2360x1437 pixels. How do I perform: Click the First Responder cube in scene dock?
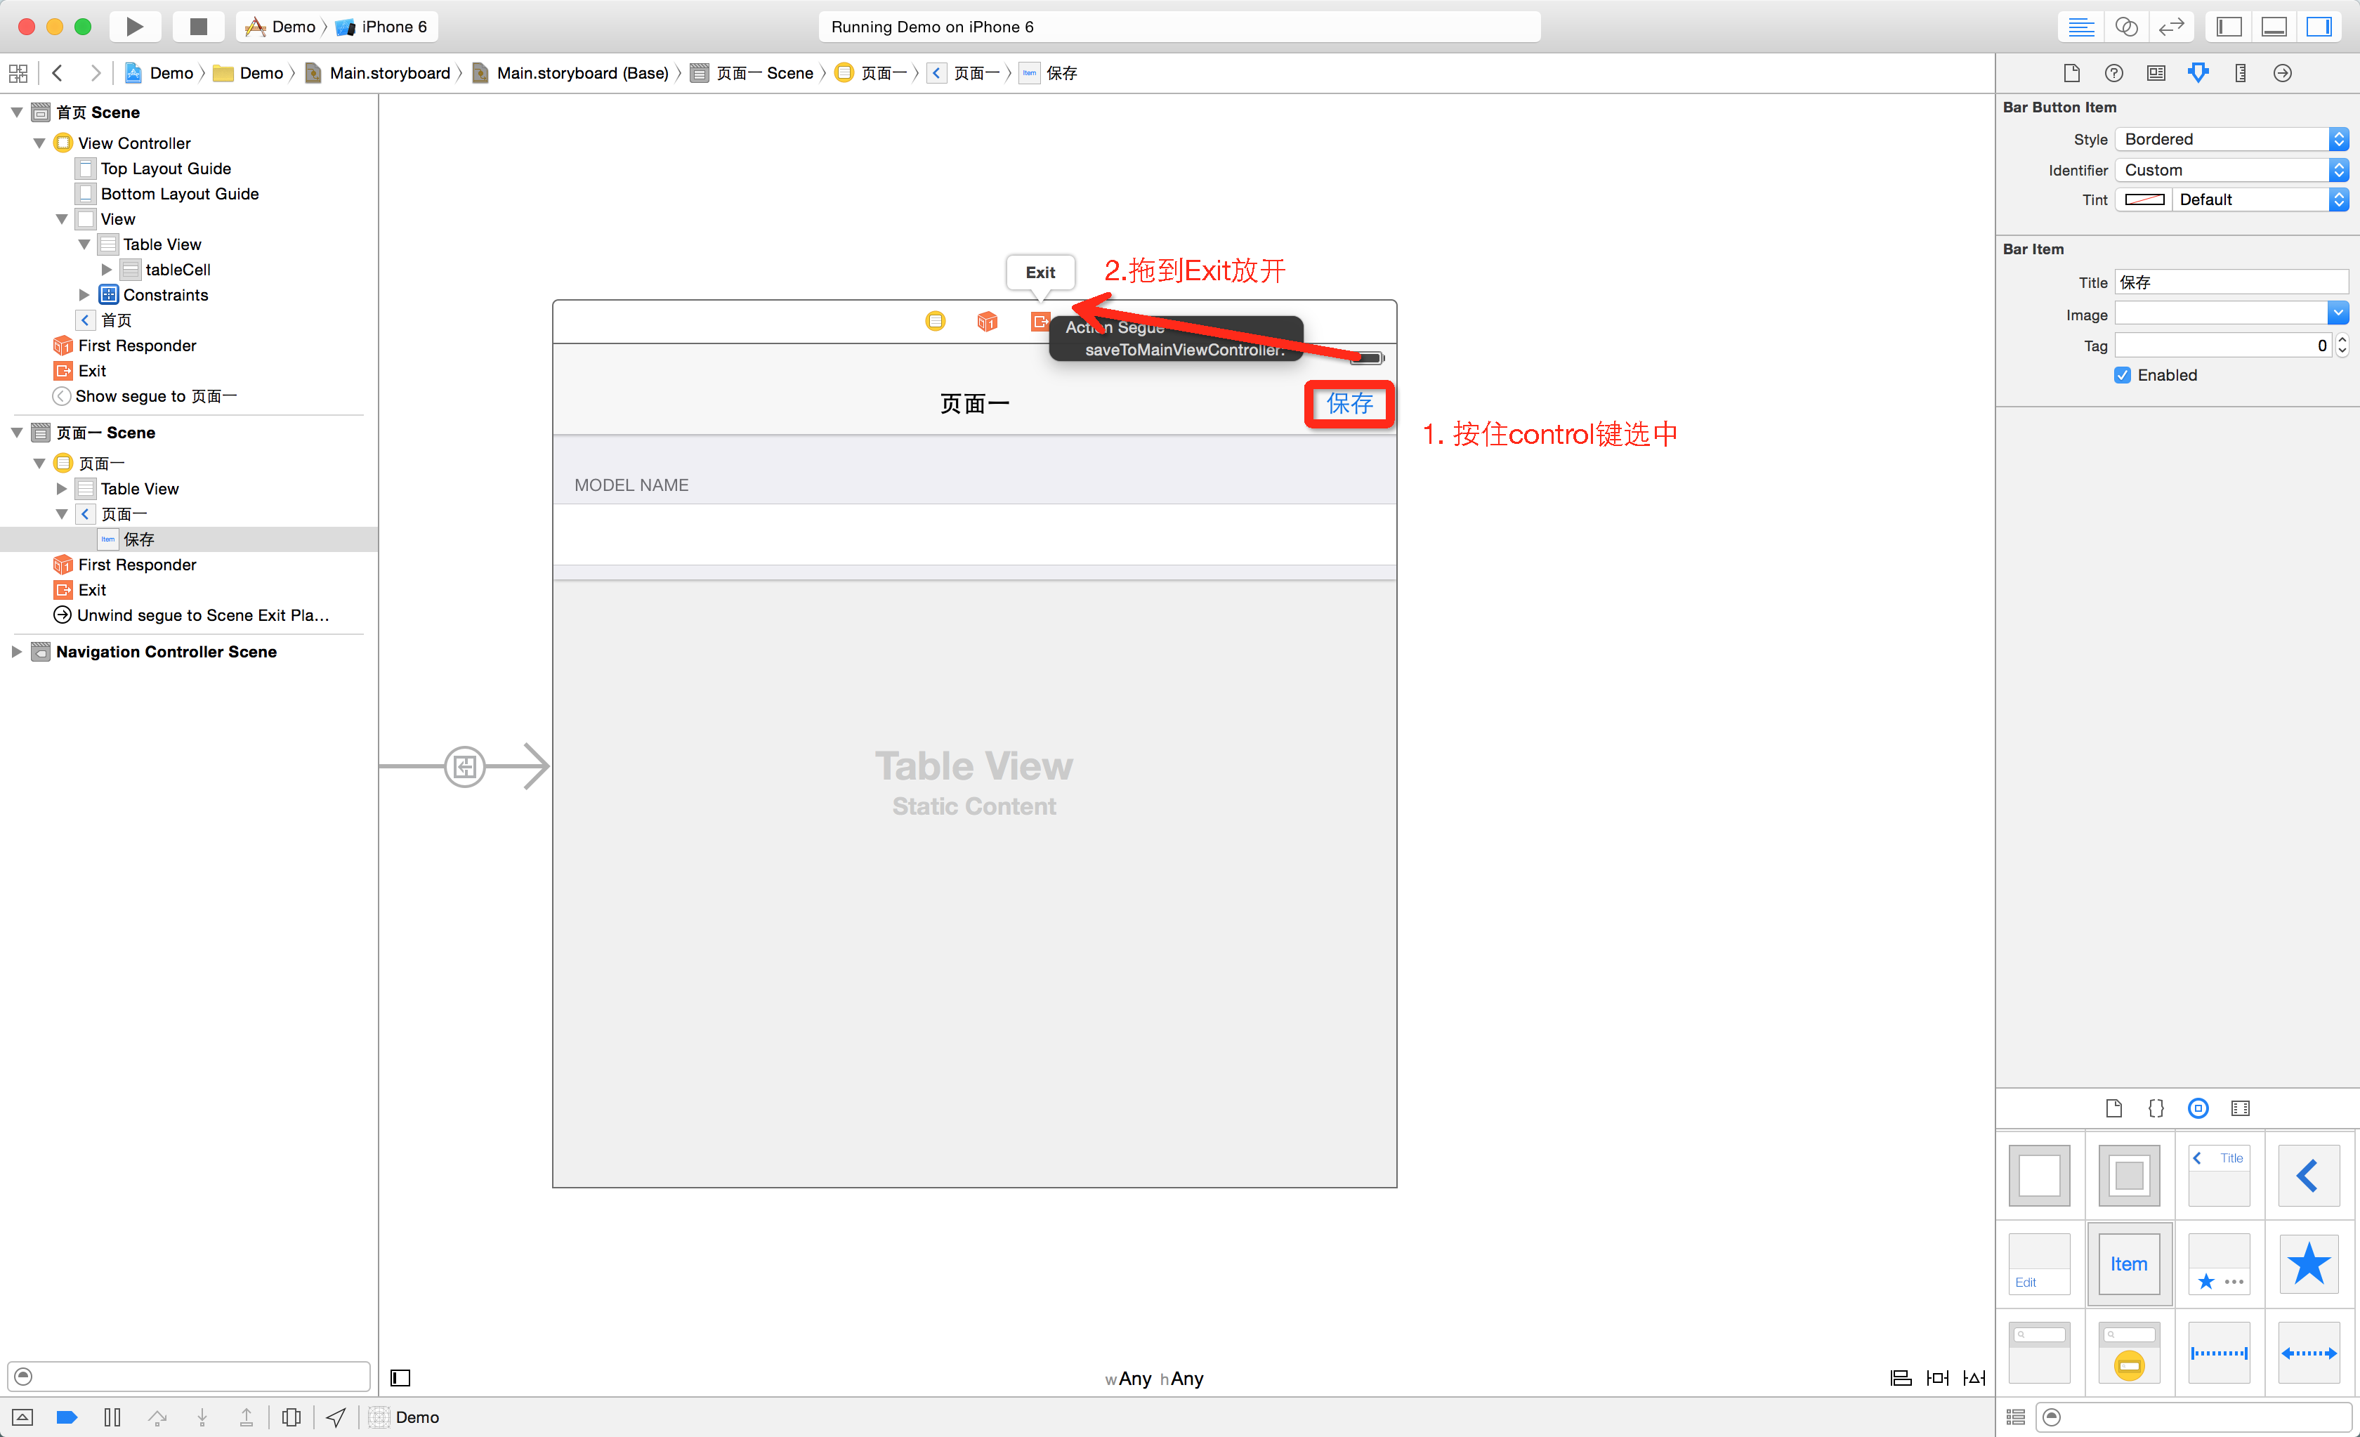[x=988, y=321]
